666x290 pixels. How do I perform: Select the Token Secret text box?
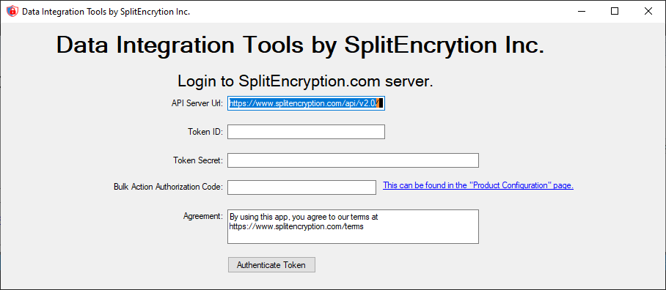click(x=353, y=160)
